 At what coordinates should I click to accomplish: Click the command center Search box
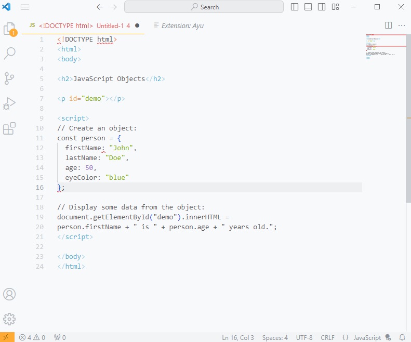pos(204,7)
